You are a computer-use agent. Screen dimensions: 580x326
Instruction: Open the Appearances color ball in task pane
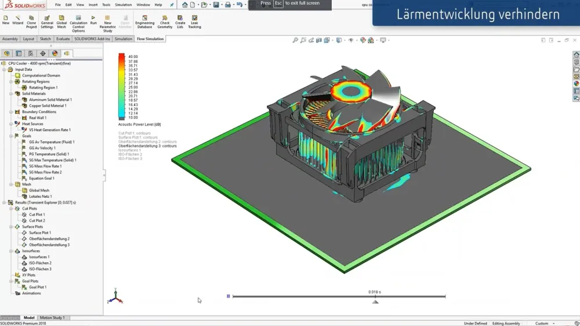click(577, 84)
